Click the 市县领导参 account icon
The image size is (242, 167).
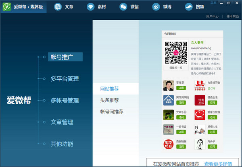pos(200,85)
